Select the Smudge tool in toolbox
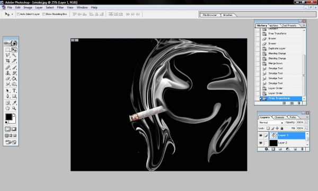Image resolution: width=318 pixels, height=191 pixels. pos(8,84)
